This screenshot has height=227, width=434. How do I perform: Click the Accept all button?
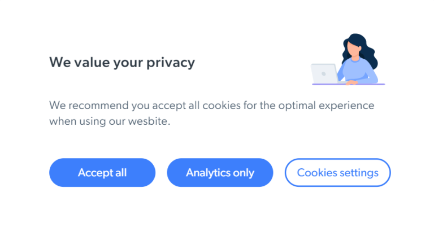click(x=102, y=172)
